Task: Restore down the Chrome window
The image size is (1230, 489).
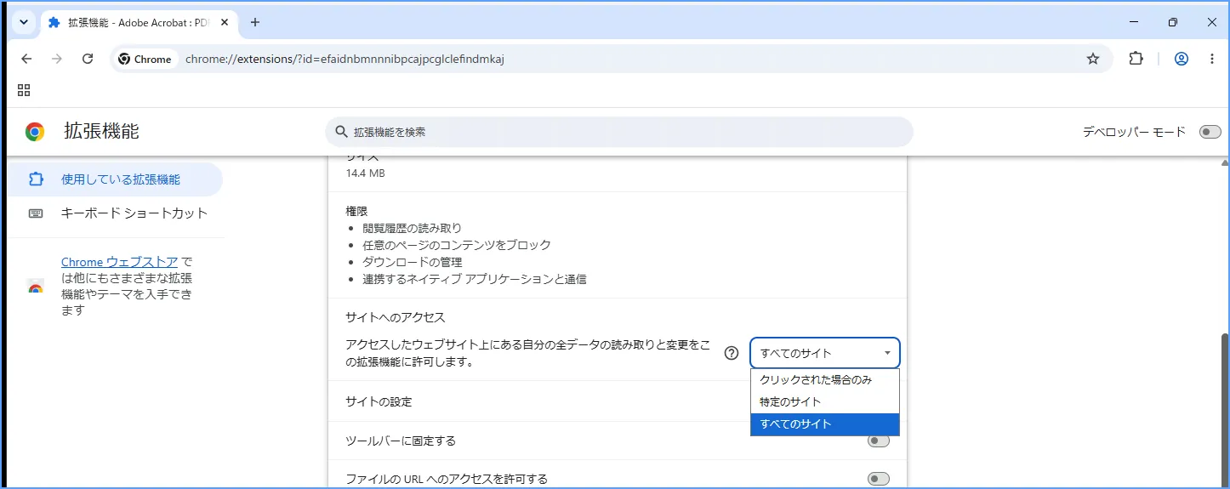Action: (x=1173, y=22)
